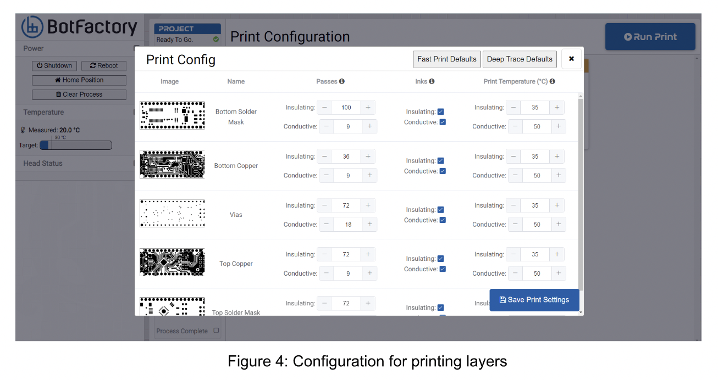Increase Vias conductive passes
The height and width of the screenshot is (380, 718).
(x=369, y=225)
